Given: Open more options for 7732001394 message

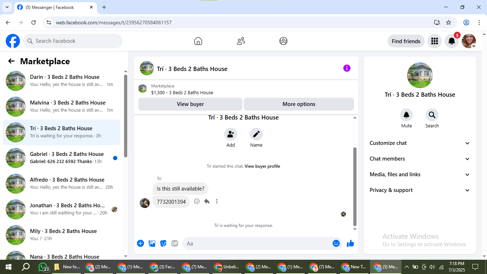Looking at the screenshot, I should pyautogui.click(x=216, y=201).
